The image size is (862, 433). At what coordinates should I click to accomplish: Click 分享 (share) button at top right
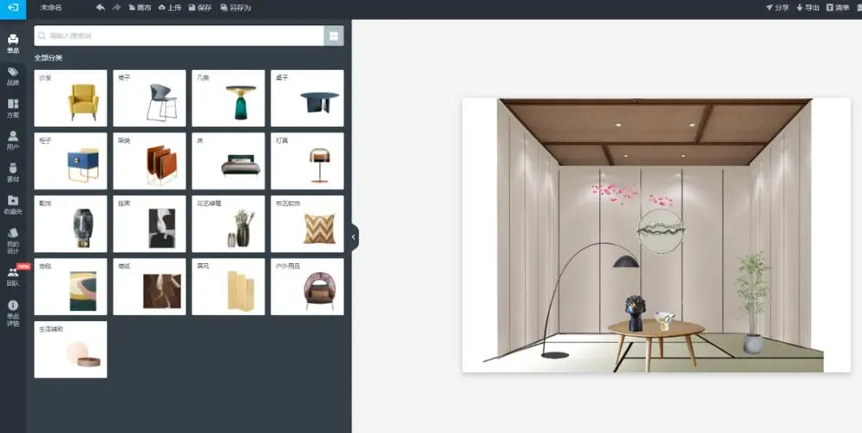pos(777,8)
